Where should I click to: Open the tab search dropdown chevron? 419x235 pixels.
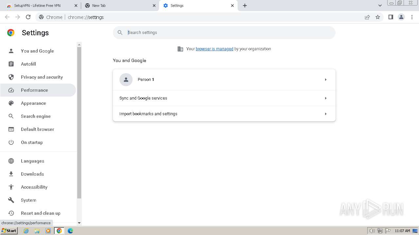(x=380, y=6)
